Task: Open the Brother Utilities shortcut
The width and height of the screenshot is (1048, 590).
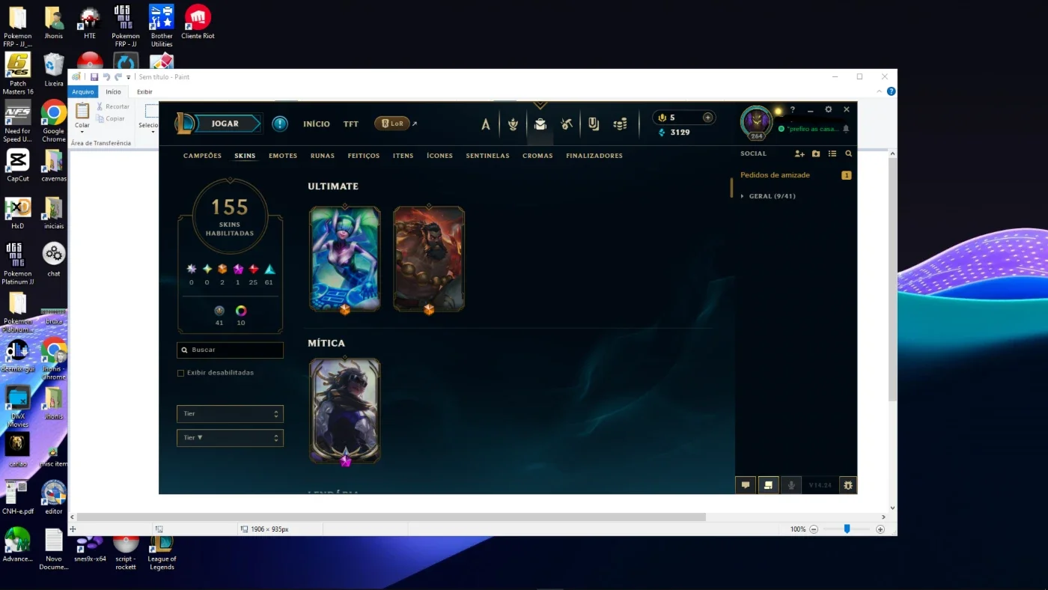Action: (162, 25)
